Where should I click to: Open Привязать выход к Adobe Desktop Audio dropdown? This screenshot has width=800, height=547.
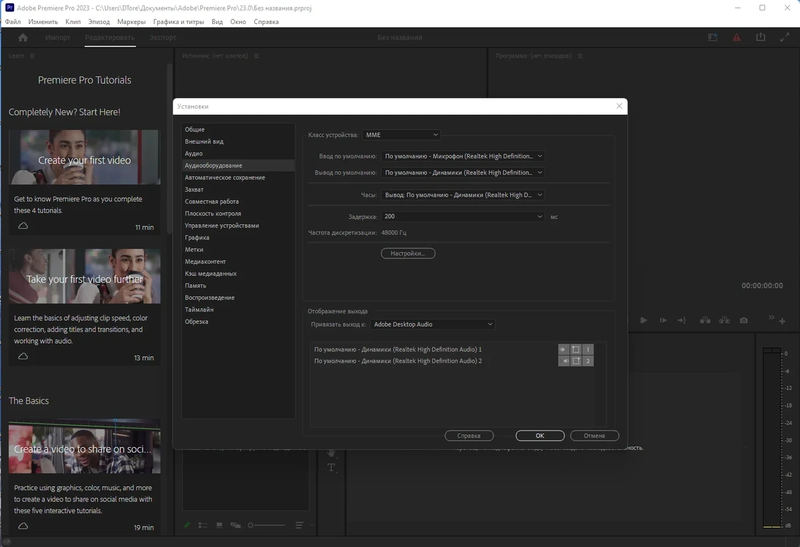click(x=433, y=324)
